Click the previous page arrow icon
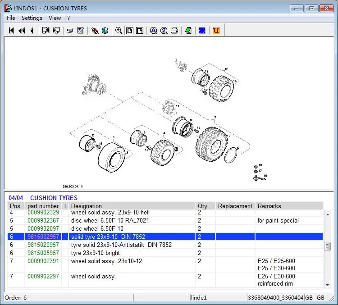Image resolution: width=338 pixels, height=305 pixels. tap(32, 31)
